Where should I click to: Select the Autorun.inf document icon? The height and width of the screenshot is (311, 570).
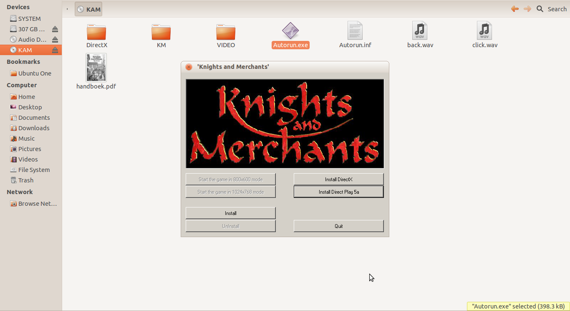[x=355, y=31]
